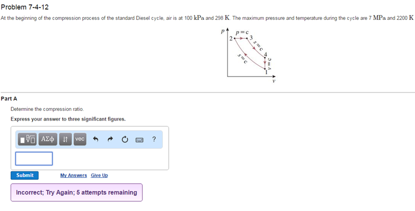415x211 pixels.
Task: Click the Problem 7-4-12 title
Action: [x=25, y=7]
